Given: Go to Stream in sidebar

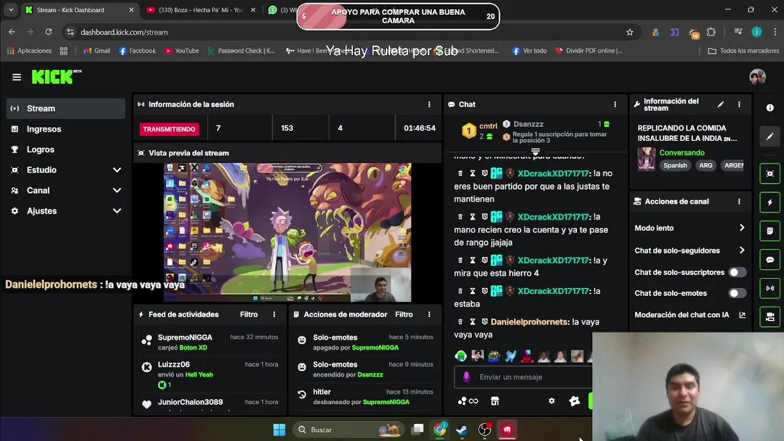Looking at the screenshot, I should click(66, 108).
